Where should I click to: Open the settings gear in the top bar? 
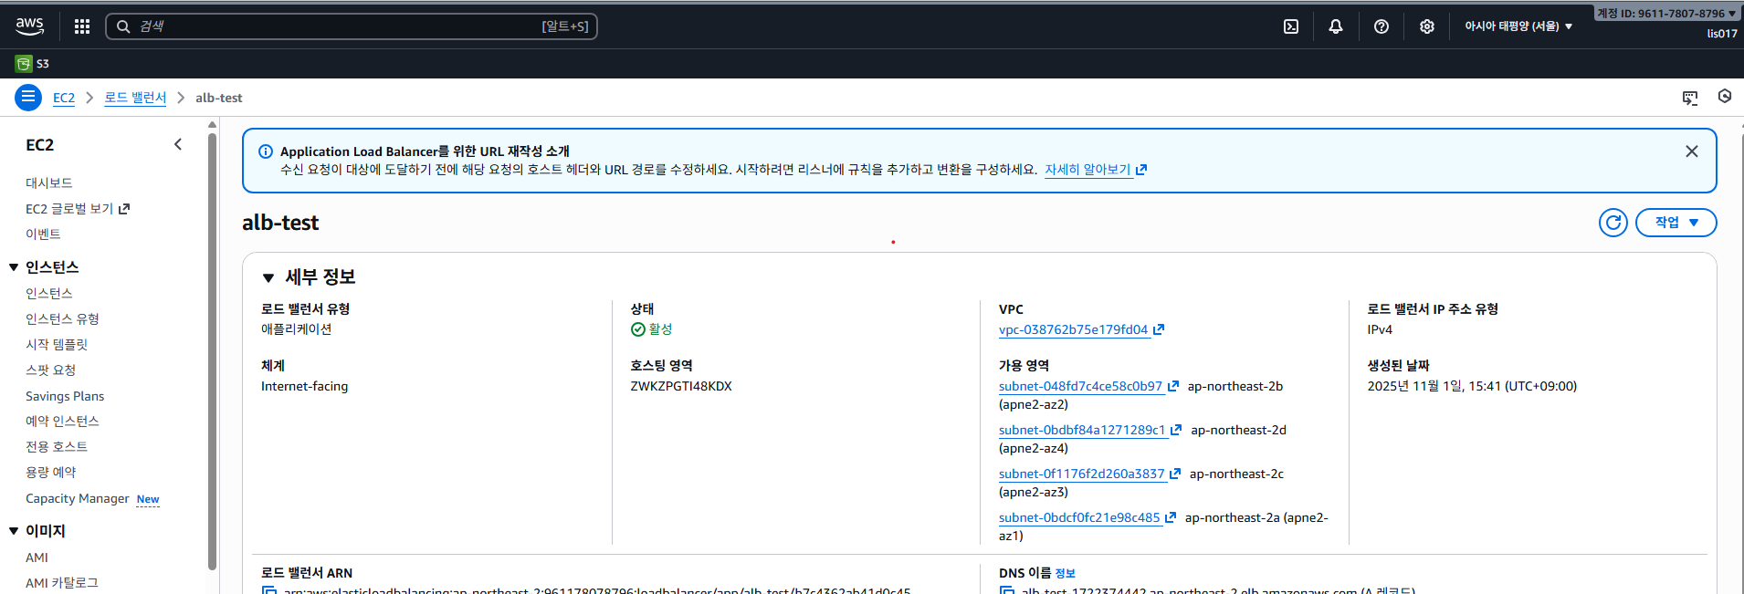pyautogui.click(x=1427, y=26)
